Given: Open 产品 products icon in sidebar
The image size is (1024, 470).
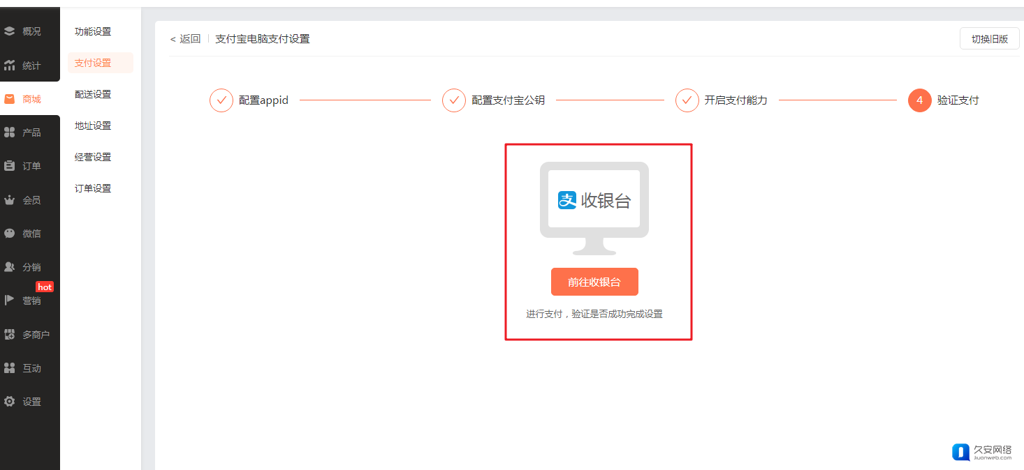Looking at the screenshot, I should (10, 132).
